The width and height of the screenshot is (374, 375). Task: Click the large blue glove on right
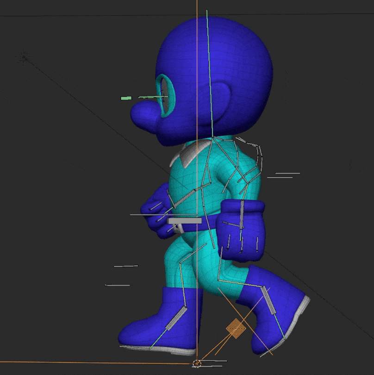pos(242,229)
